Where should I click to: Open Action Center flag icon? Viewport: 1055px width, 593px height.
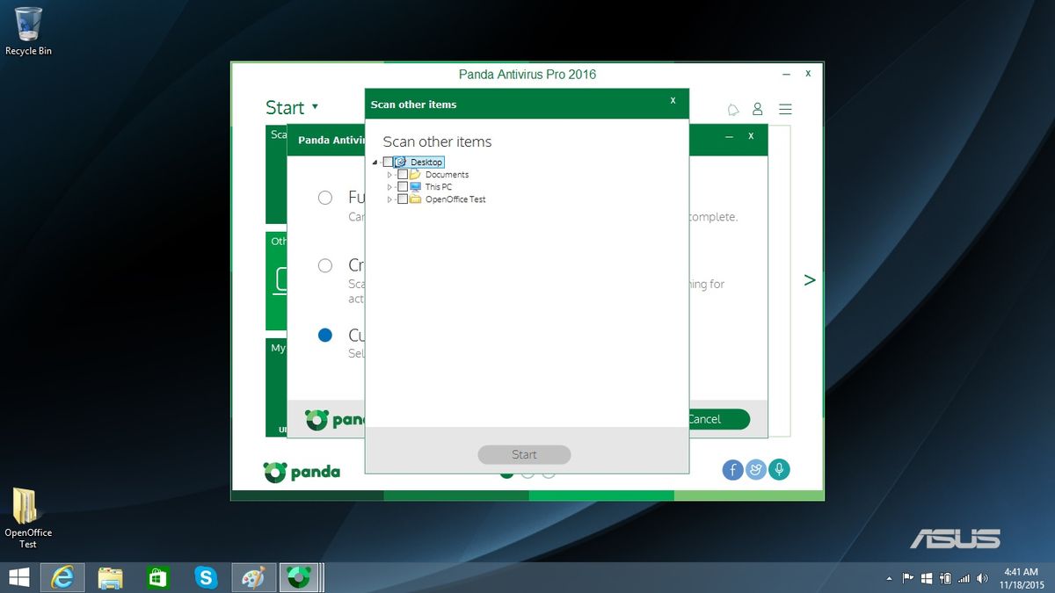908,579
